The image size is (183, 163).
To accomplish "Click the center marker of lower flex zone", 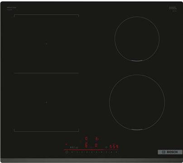I will pos(46,102).
